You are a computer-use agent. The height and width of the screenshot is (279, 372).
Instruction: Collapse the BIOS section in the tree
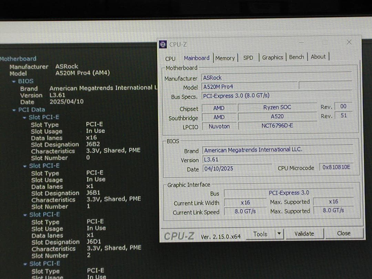(x=14, y=81)
